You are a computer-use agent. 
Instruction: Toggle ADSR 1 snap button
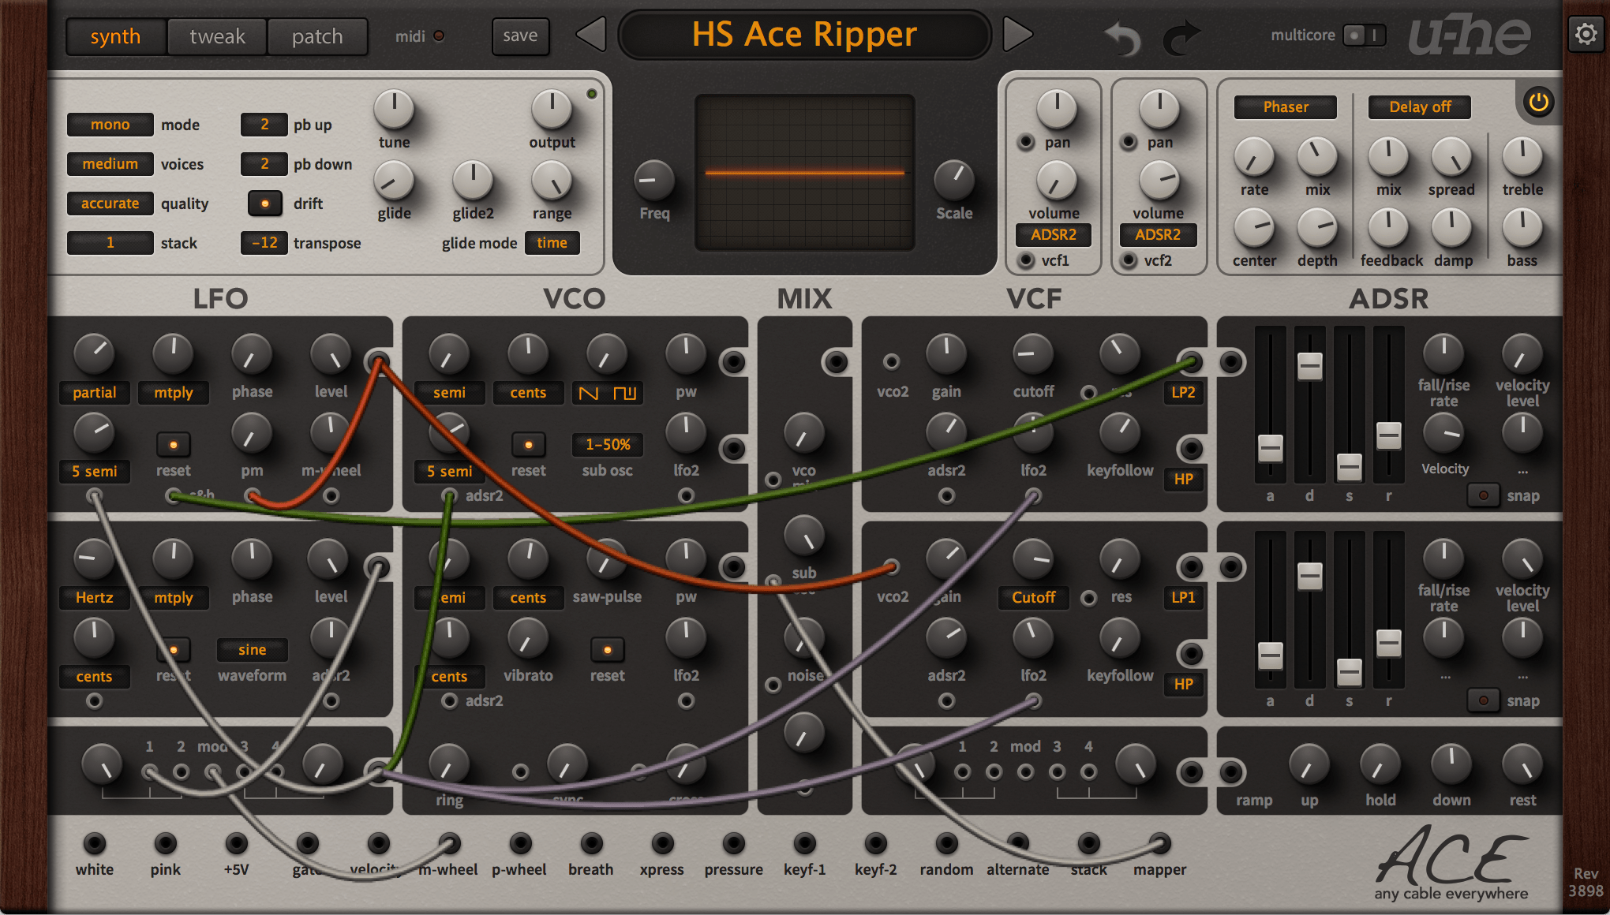click(x=1483, y=495)
